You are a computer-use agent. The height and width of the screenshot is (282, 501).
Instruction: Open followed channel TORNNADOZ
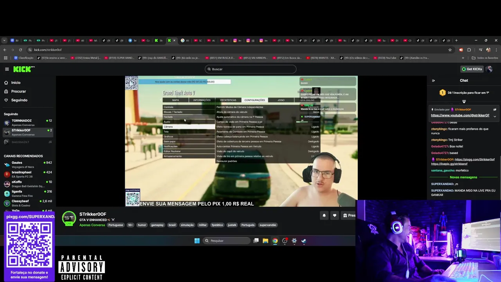[27, 123]
